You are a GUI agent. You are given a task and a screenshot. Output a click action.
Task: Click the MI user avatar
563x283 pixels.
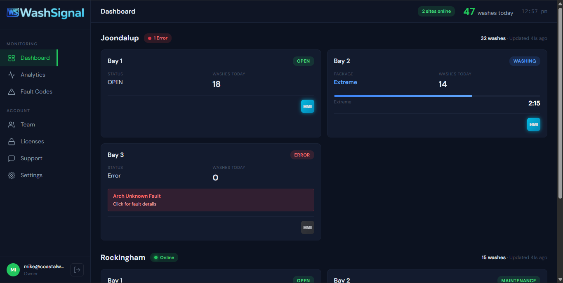[x=13, y=270]
